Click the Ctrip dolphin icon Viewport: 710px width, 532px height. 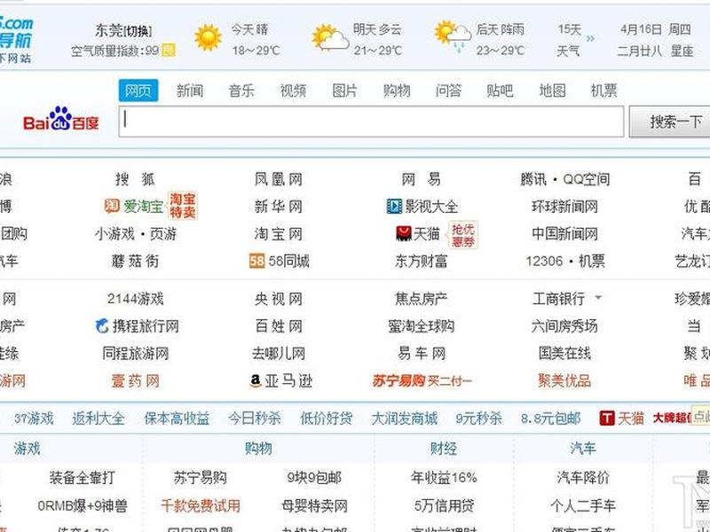tap(102, 325)
